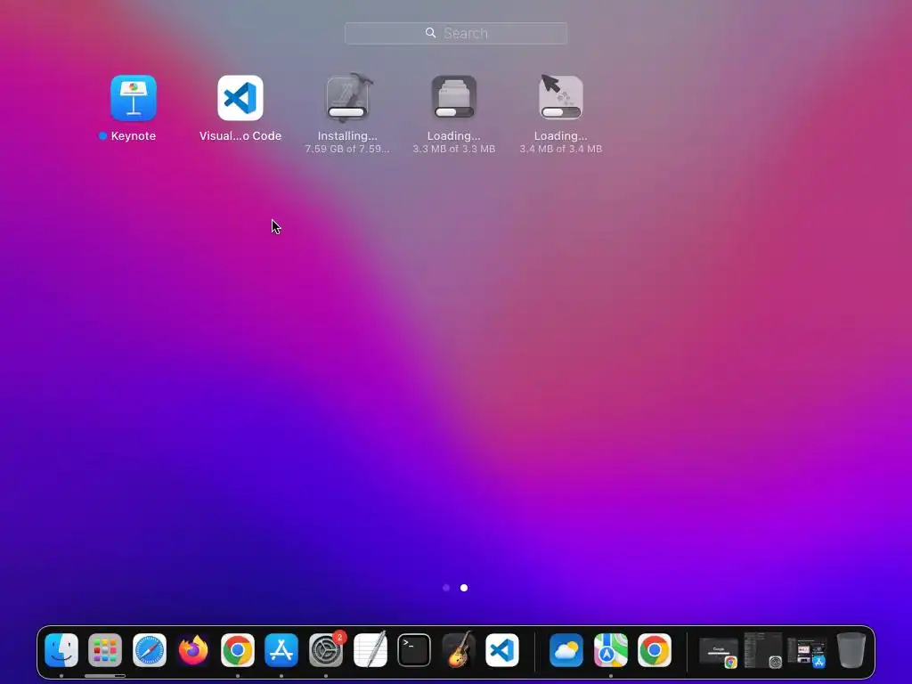
Task: Launch GarageBand from the Dock
Action: (459, 649)
